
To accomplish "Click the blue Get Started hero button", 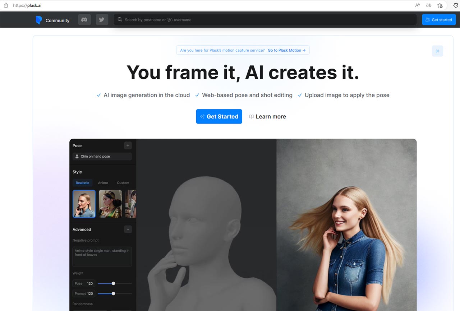I will pos(219,116).
